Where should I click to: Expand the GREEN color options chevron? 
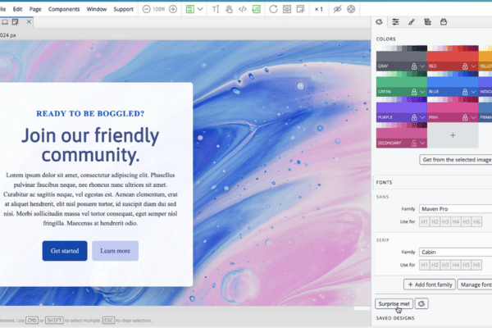tap(422, 92)
